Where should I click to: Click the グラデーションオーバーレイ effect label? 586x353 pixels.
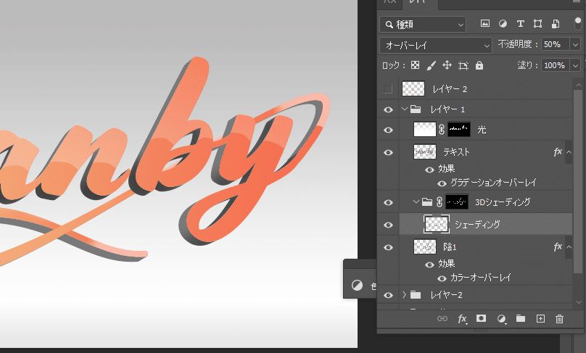coord(493,183)
